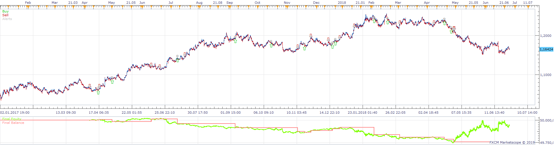The height and width of the screenshot is (145, 554).
Task: Click the 01.09 15:00 date label
Action: (231, 113)
